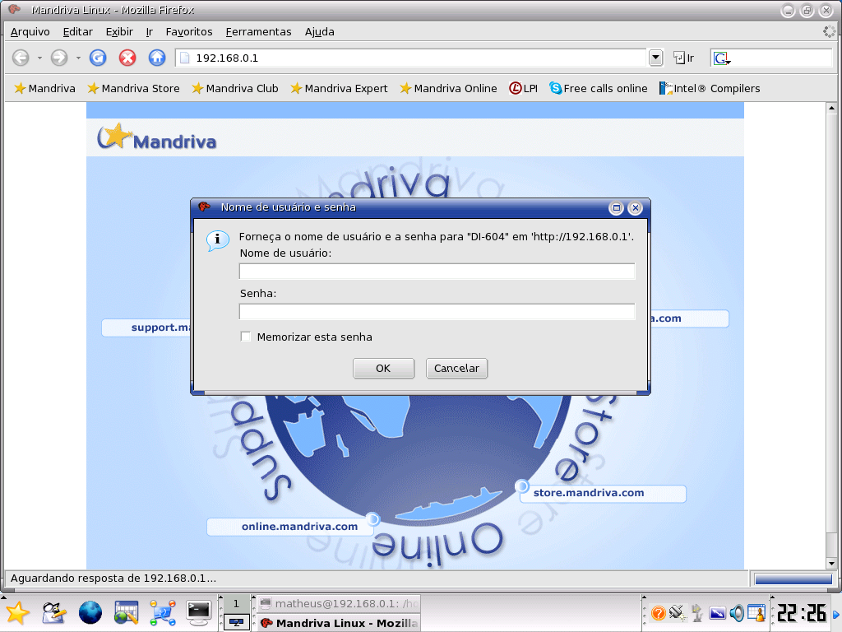Enable the Memorizar esta senha checkbox

[x=246, y=337]
